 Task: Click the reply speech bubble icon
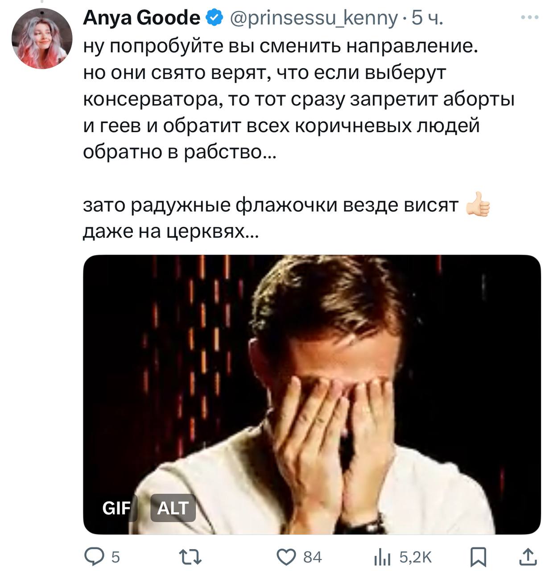click(x=95, y=557)
